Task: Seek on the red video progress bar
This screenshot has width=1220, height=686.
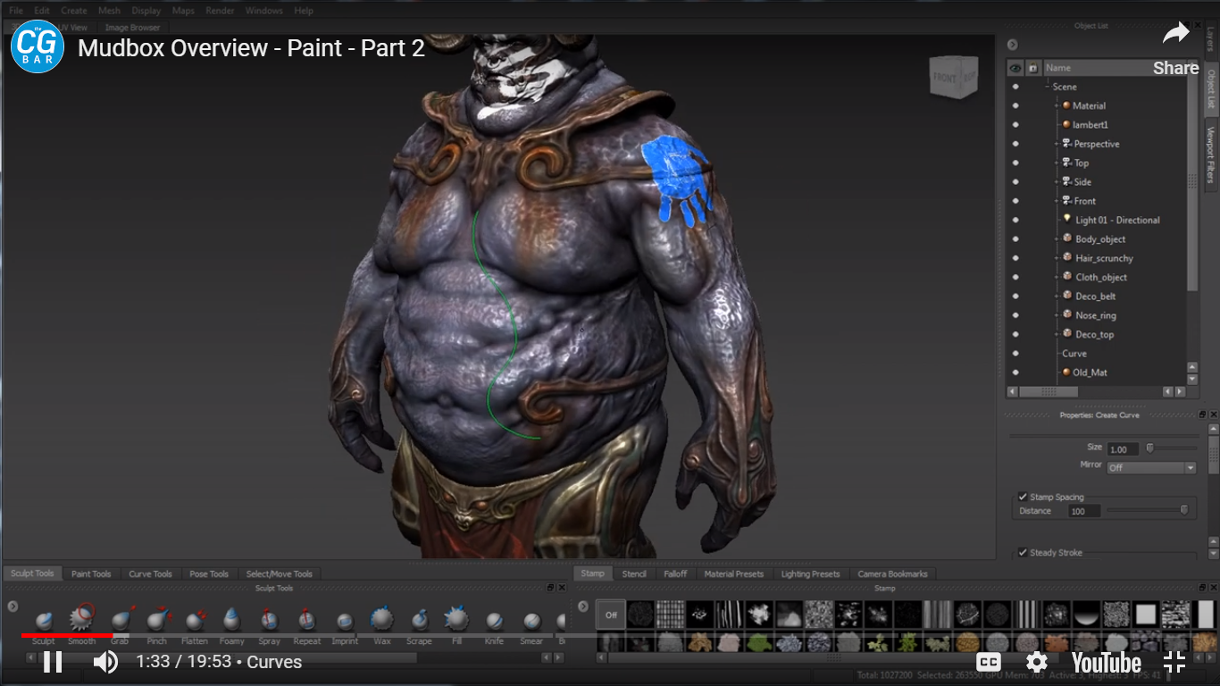Action: [x=68, y=635]
